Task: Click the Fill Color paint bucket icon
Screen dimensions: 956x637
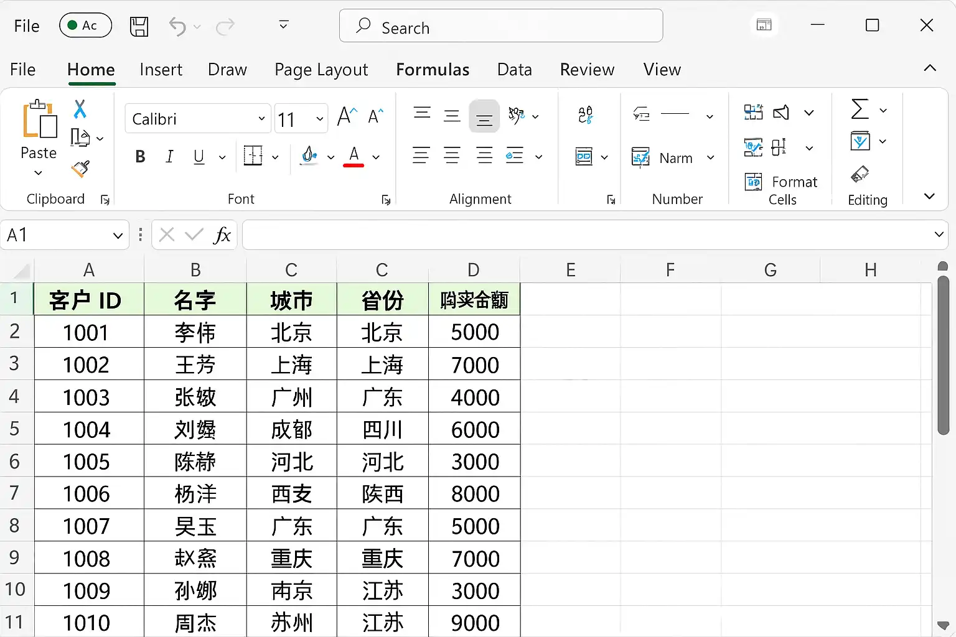Action: click(x=309, y=156)
